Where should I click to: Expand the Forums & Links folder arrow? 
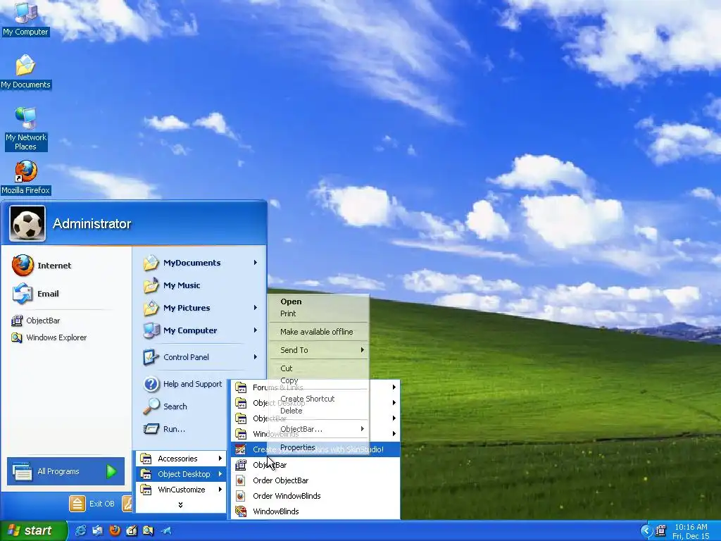pyautogui.click(x=394, y=387)
